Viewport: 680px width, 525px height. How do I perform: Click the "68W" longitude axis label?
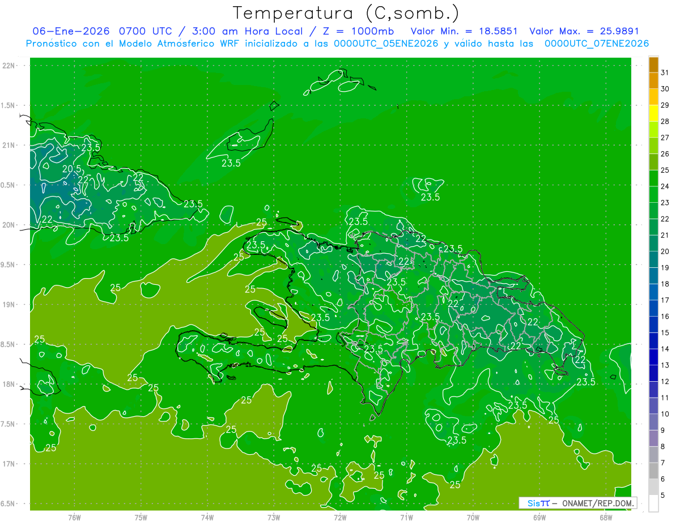click(x=606, y=518)
